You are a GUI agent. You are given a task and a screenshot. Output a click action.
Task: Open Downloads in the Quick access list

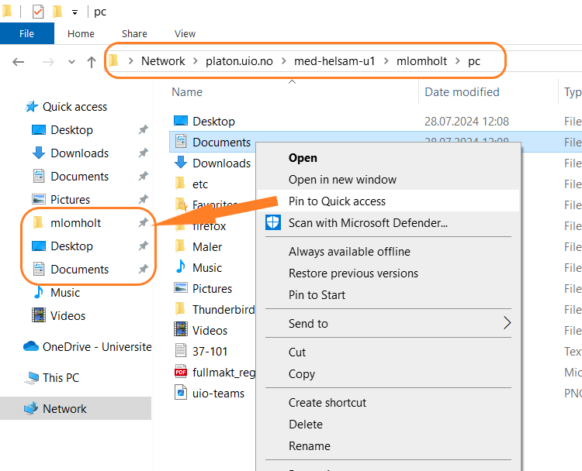tap(79, 153)
